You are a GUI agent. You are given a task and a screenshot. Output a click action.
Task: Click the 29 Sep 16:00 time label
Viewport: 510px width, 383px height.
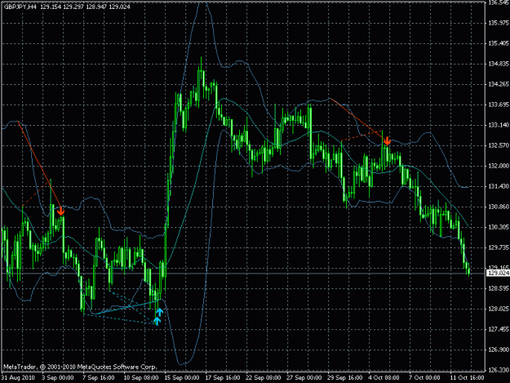pyautogui.click(x=345, y=378)
